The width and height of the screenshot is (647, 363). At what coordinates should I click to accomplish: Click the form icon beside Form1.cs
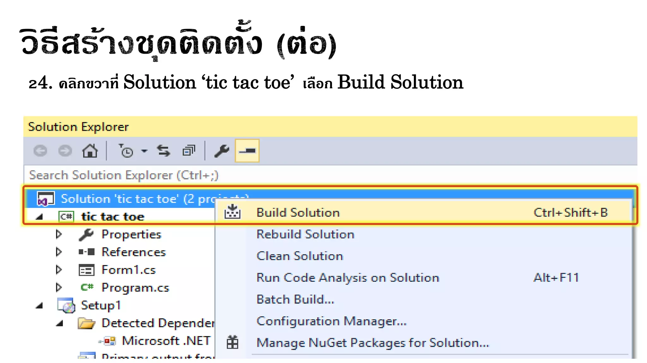coord(87,270)
